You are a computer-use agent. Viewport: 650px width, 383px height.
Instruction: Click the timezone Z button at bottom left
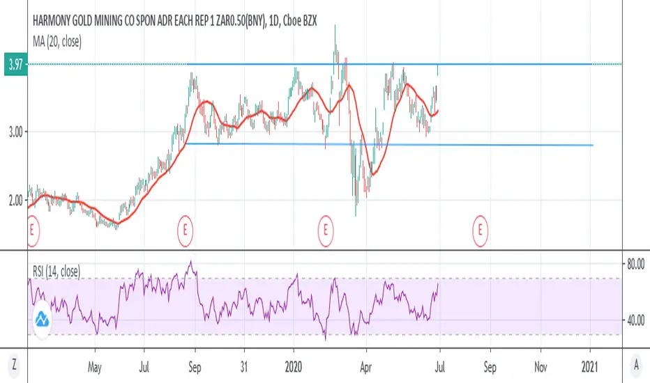(14, 366)
